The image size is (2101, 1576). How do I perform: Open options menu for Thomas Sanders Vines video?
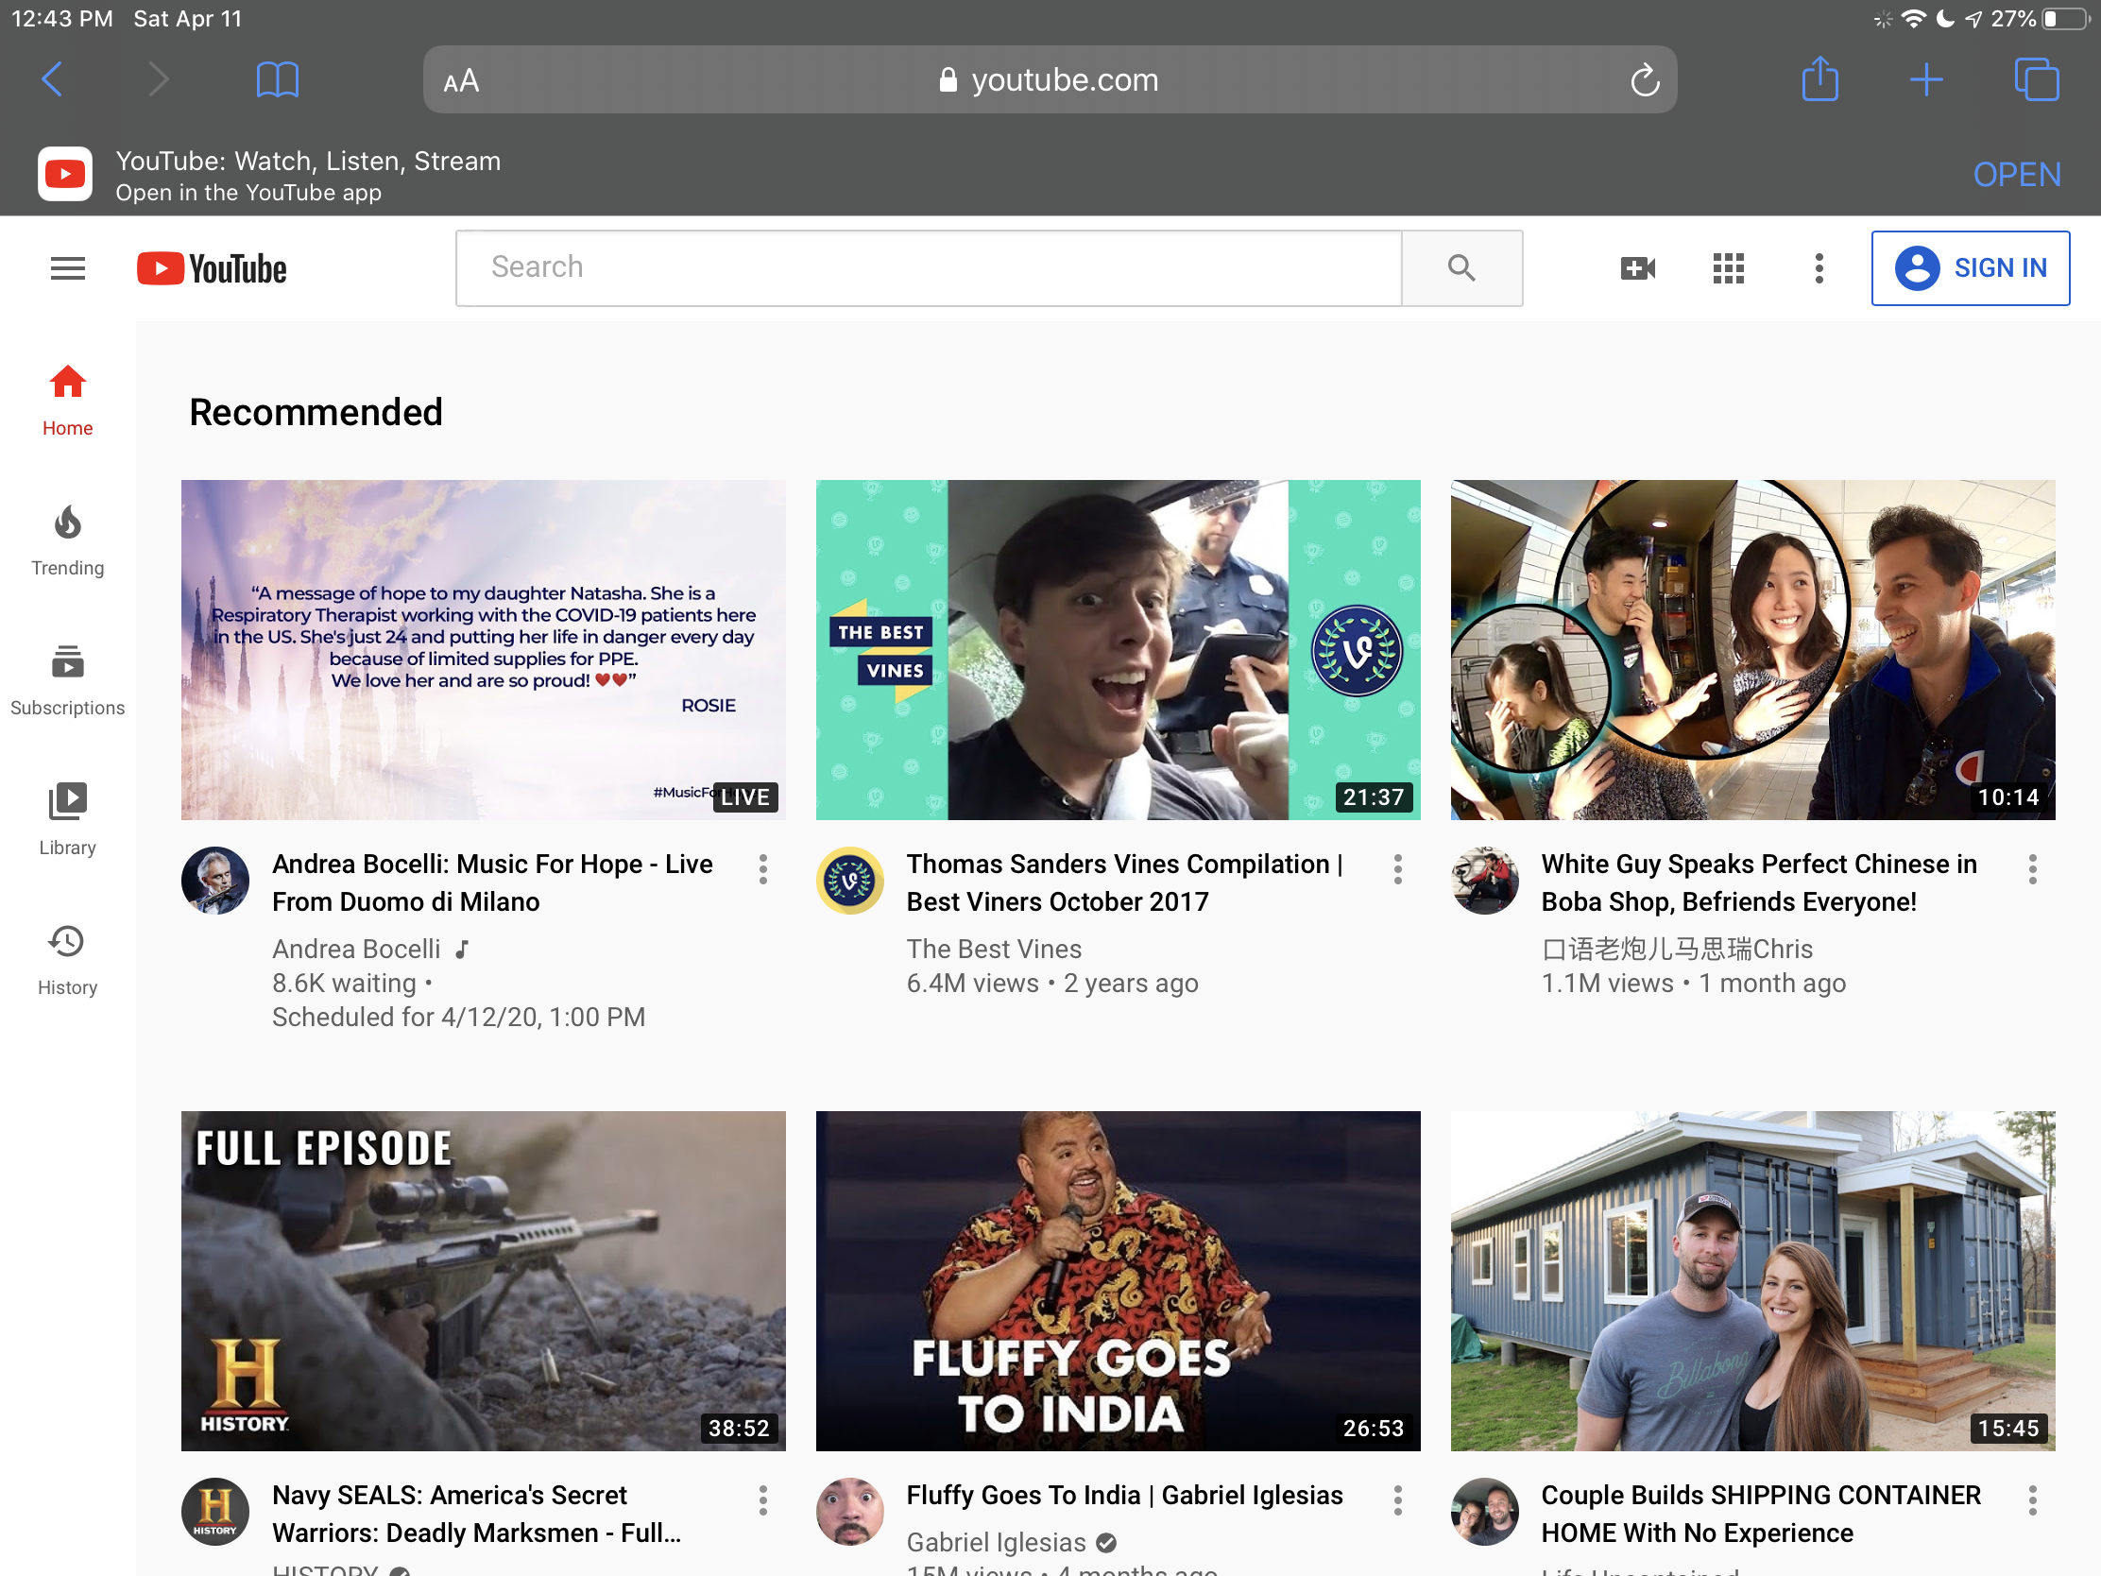point(1397,869)
